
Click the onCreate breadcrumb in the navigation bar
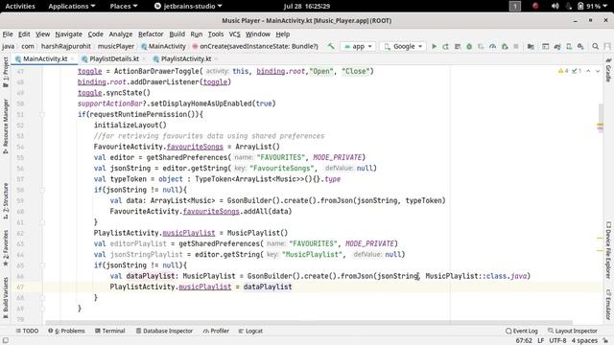pos(255,46)
